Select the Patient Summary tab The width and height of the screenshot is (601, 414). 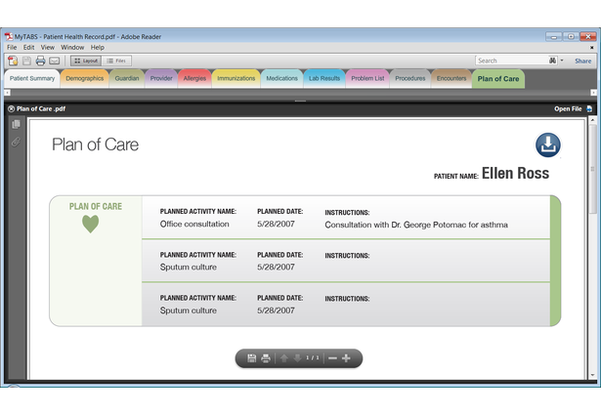(x=32, y=78)
